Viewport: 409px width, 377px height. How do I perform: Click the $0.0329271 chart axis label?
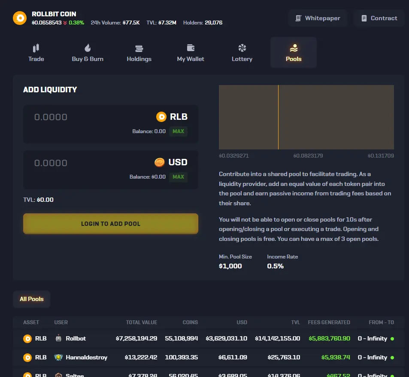click(234, 156)
